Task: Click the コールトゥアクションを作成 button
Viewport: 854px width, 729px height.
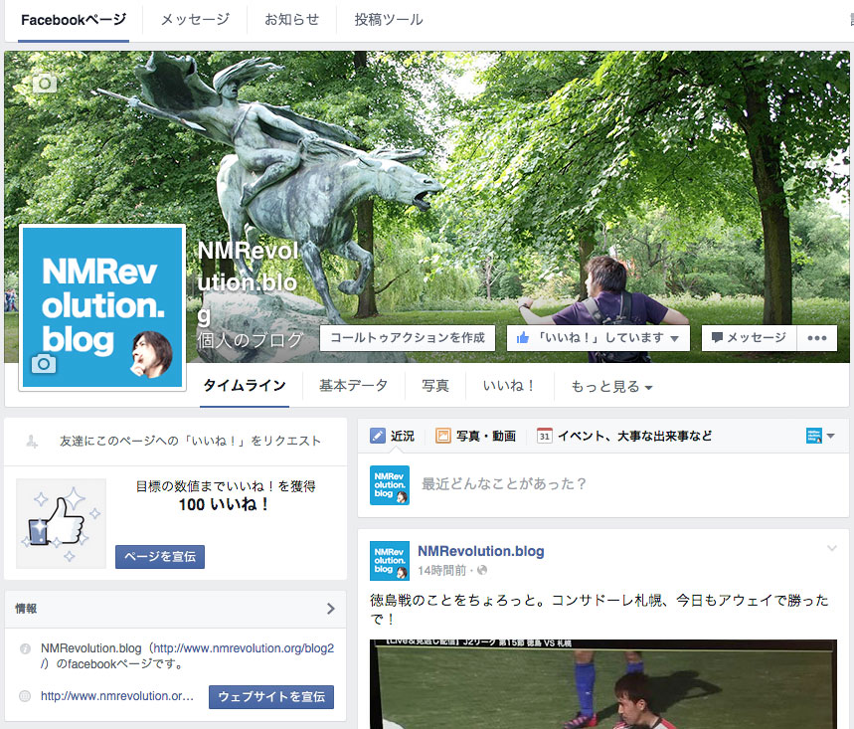Action: coord(408,338)
